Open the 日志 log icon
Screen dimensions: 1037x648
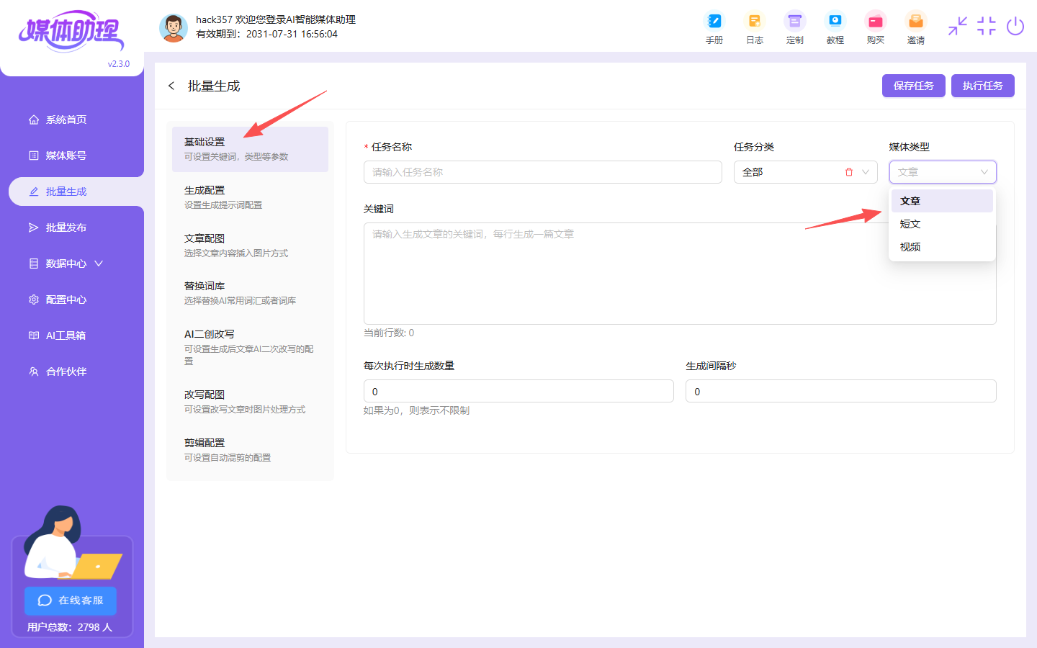[x=754, y=29]
